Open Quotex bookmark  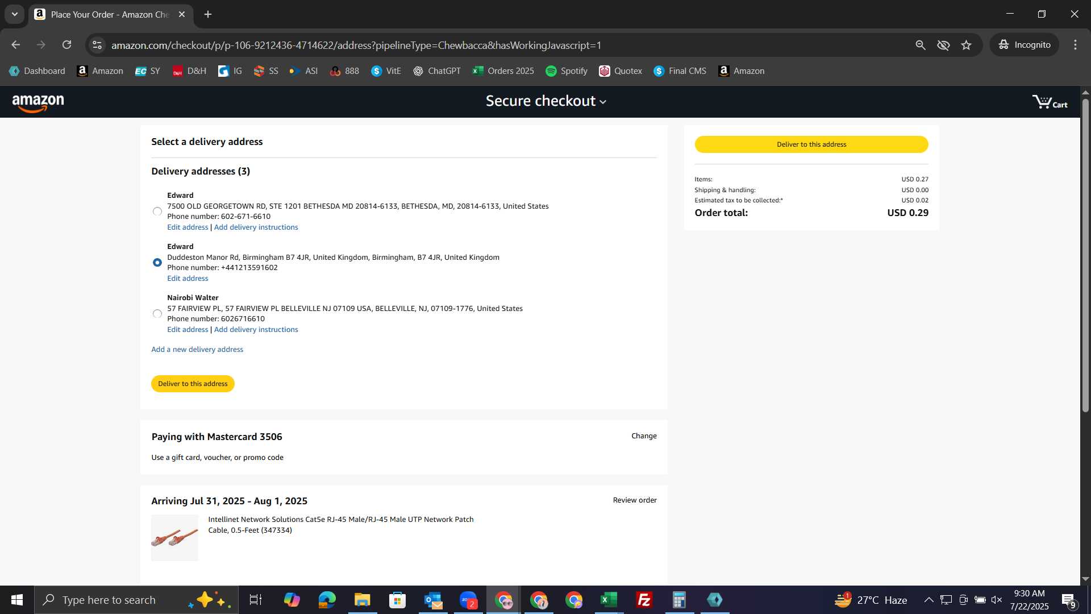pyautogui.click(x=621, y=71)
